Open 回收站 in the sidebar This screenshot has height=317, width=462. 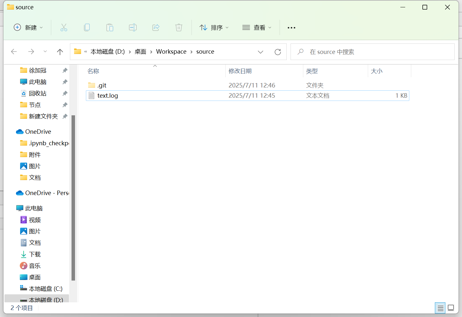click(x=38, y=93)
